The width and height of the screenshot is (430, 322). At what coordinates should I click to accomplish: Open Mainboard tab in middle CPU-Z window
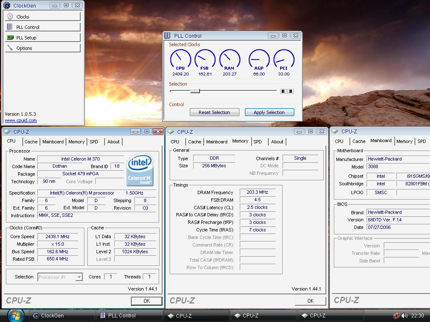click(x=217, y=142)
